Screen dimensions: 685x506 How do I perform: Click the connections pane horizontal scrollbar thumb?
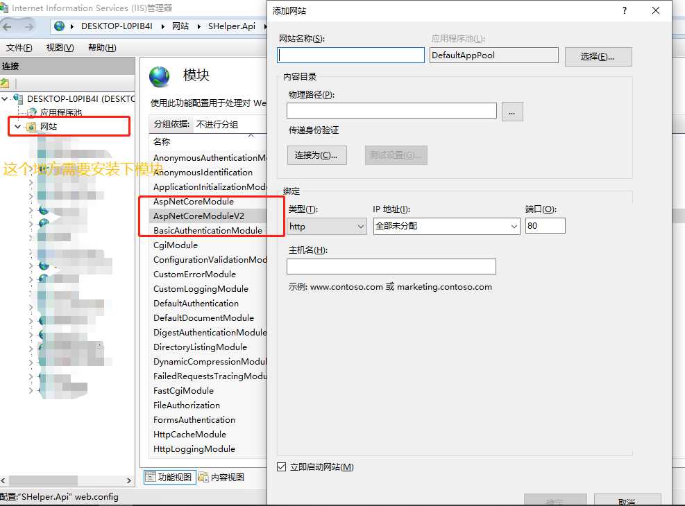[43, 480]
